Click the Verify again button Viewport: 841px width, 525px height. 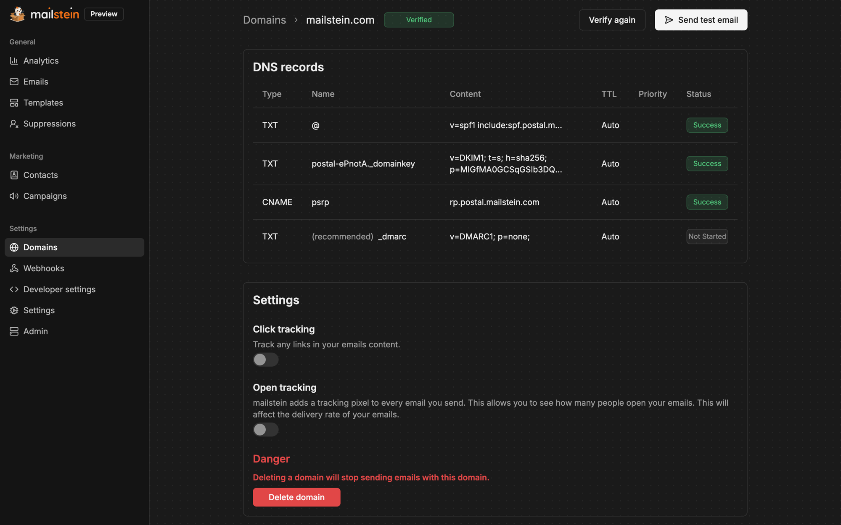(612, 20)
